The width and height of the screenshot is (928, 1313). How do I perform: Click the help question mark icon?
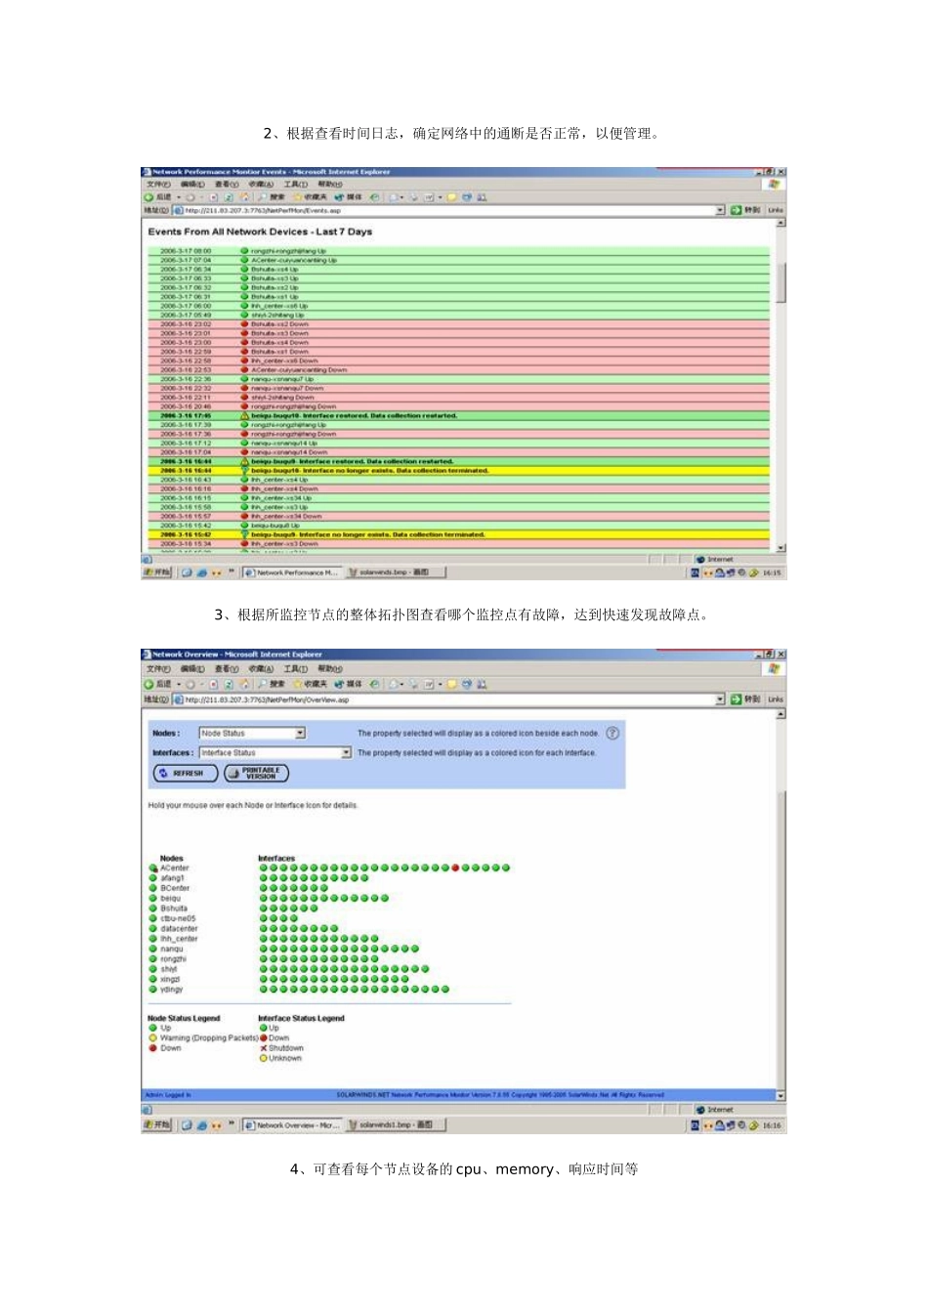tap(612, 733)
